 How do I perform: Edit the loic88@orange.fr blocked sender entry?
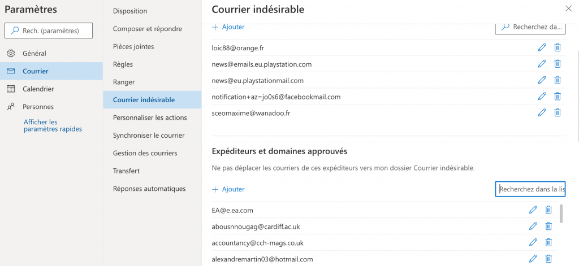[542, 48]
